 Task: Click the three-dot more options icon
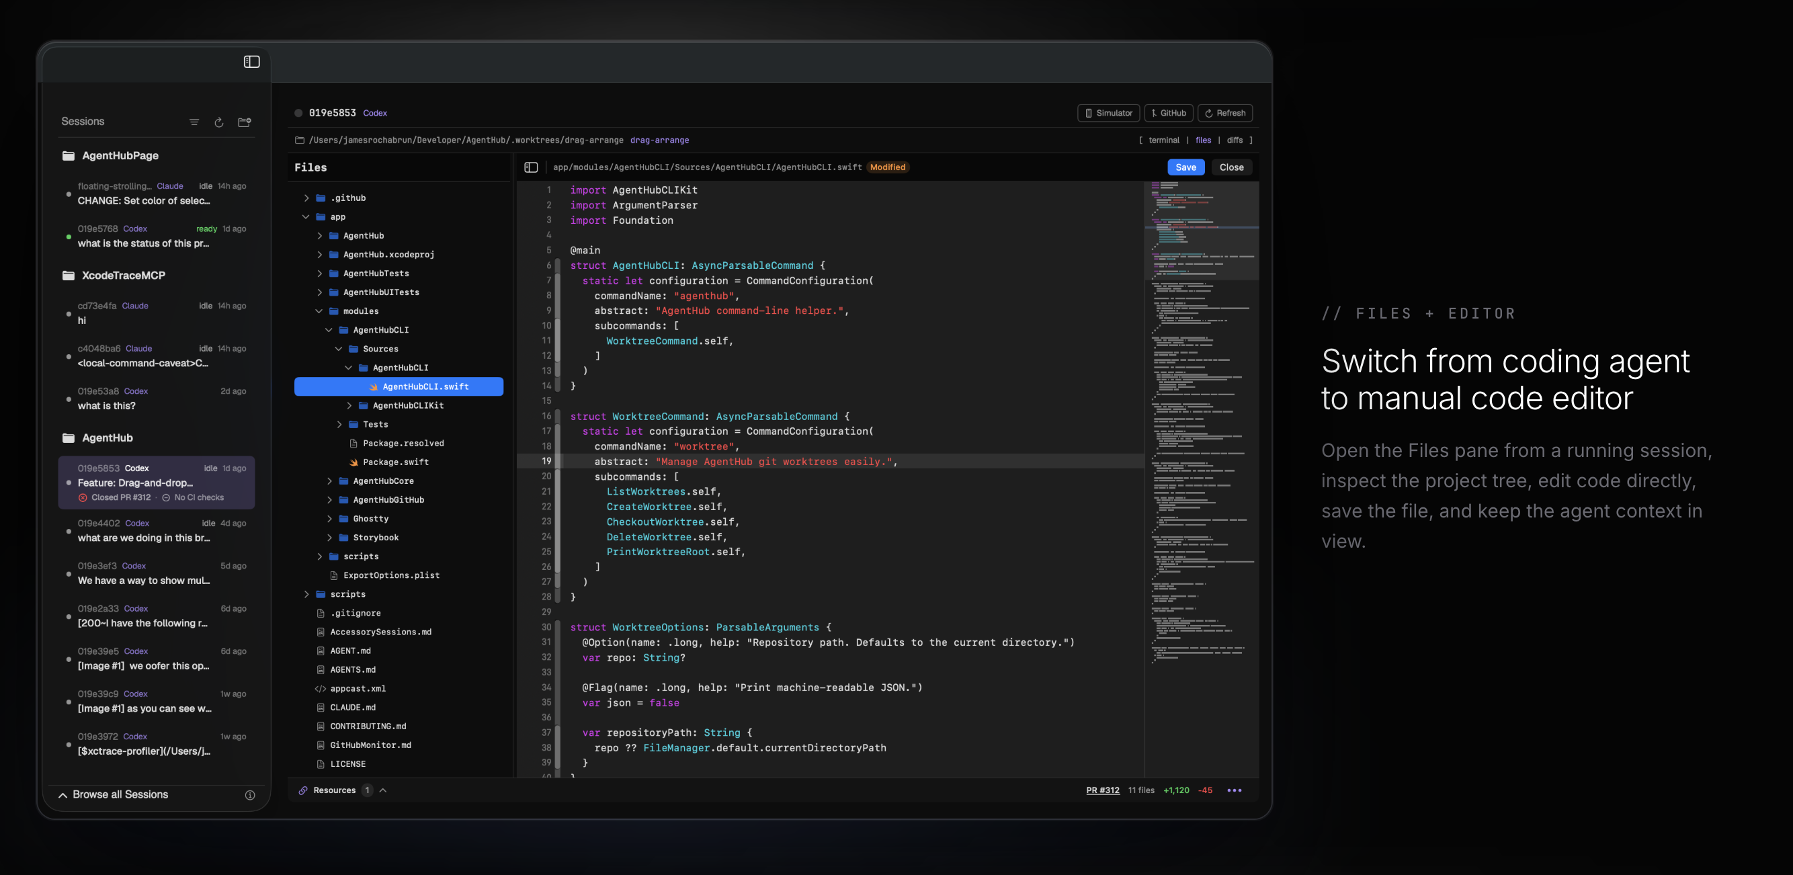(1234, 790)
